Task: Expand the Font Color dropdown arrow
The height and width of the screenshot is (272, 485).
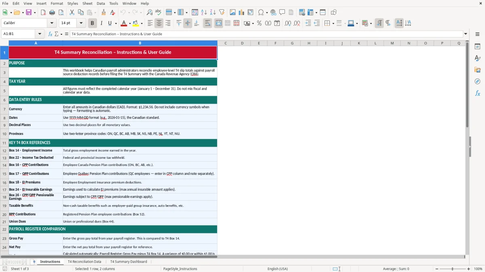Action: pos(130,23)
